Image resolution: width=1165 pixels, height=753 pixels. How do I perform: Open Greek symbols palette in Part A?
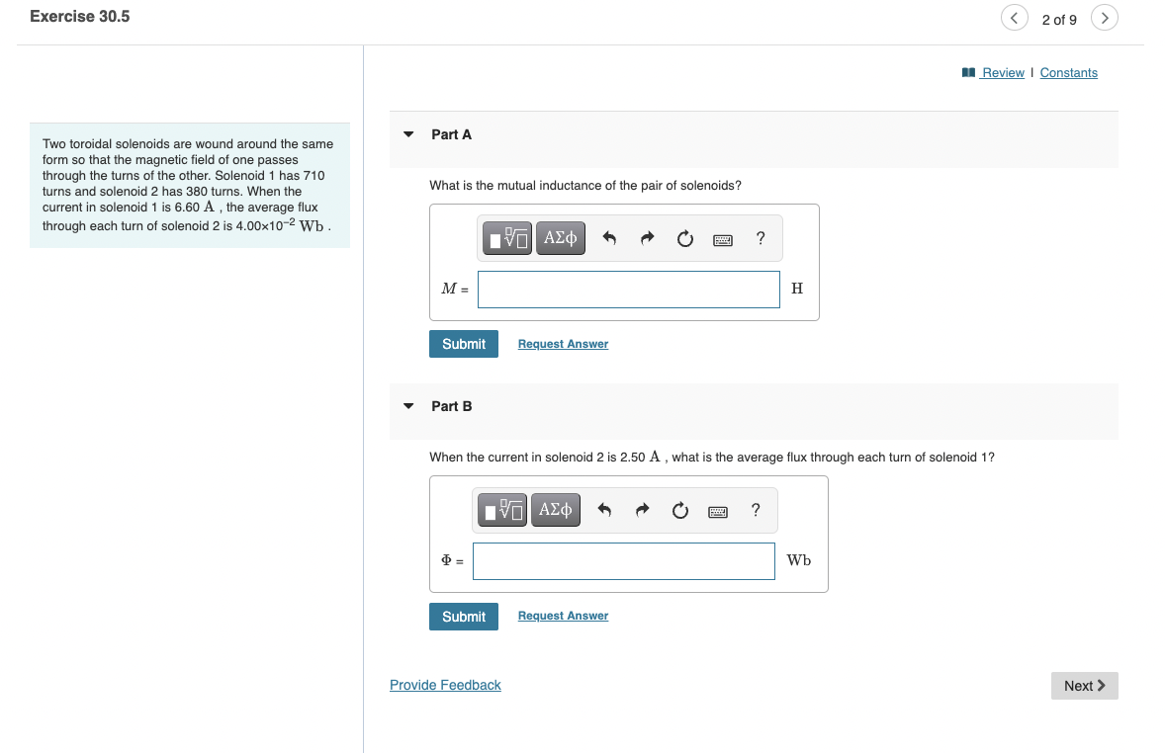(x=560, y=238)
